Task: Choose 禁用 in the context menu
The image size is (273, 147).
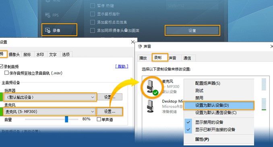Action: click(219, 98)
